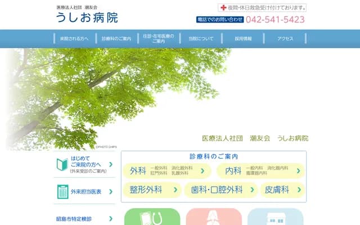
Task: Open the アクセス navigation item
Action: click(285, 39)
